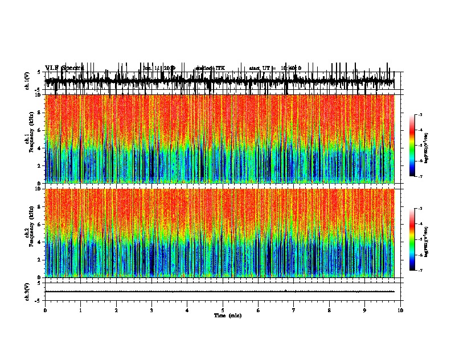The height and width of the screenshot is (348, 451).
Task: Click the '8' minute tick on time axis
Action: click(x=329, y=310)
